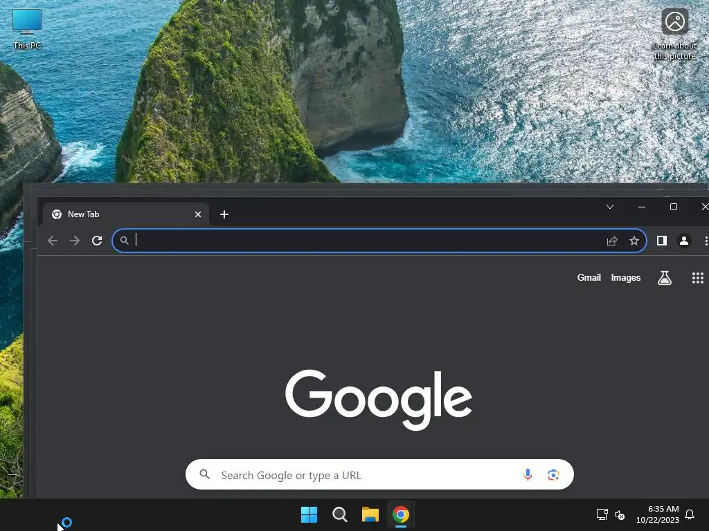
Task: Open Chrome side panel
Action: tap(661, 241)
